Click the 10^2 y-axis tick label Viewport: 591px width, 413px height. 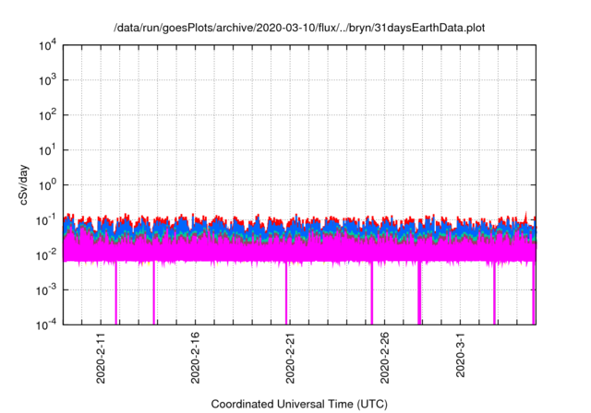tap(47, 115)
